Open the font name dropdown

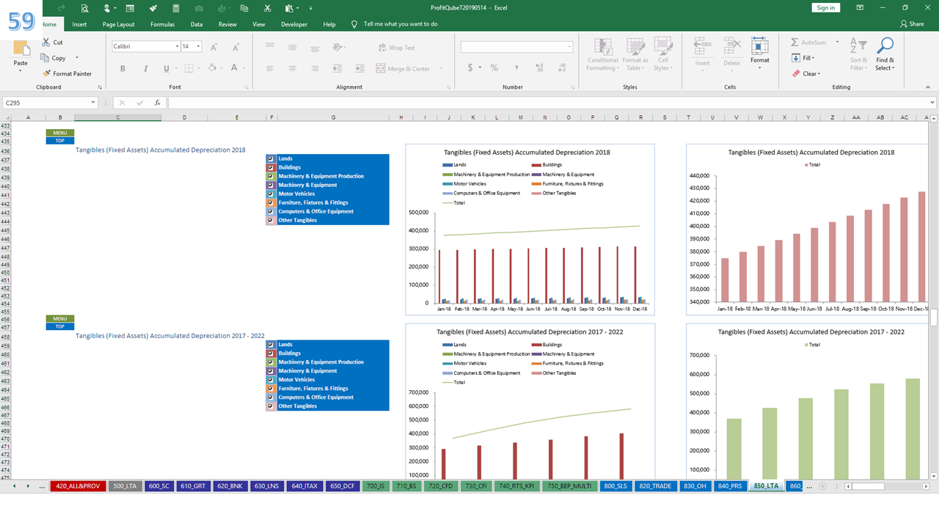pyautogui.click(x=177, y=46)
